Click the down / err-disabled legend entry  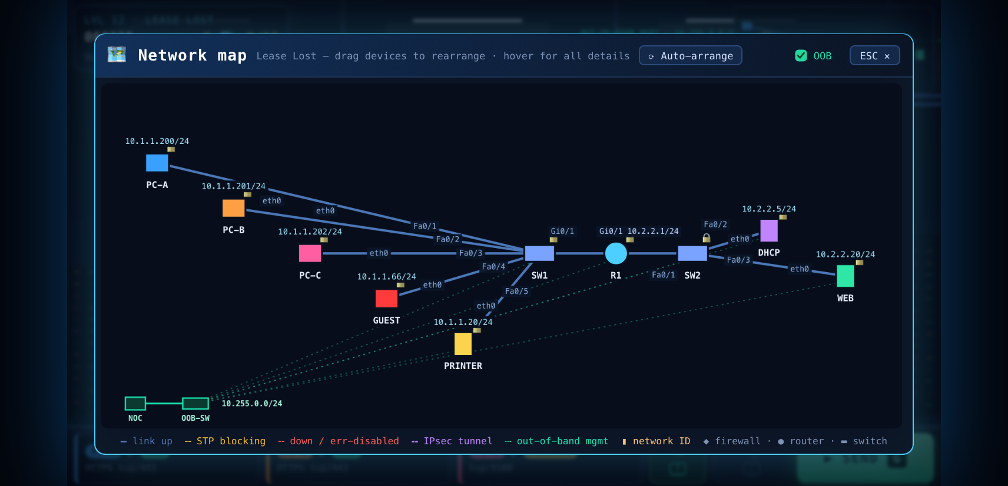point(339,441)
